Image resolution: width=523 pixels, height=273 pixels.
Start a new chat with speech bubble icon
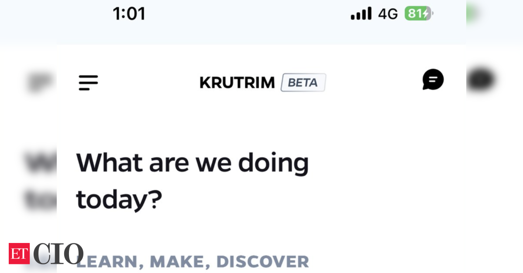point(433,80)
